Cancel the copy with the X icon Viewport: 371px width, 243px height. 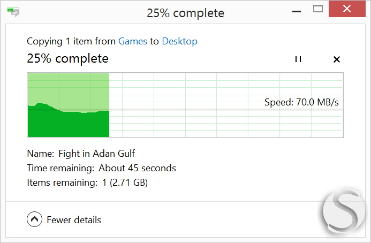pos(336,59)
